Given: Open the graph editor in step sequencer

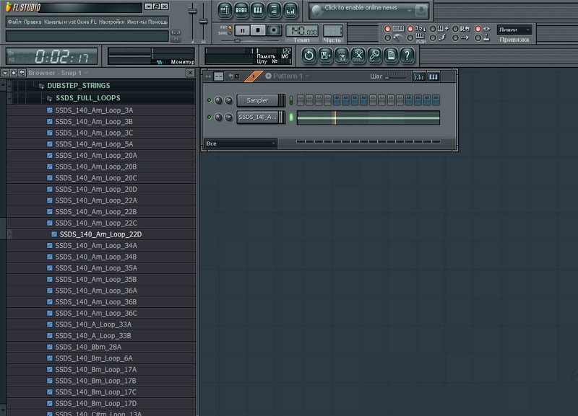Looking at the screenshot, I should [420, 76].
